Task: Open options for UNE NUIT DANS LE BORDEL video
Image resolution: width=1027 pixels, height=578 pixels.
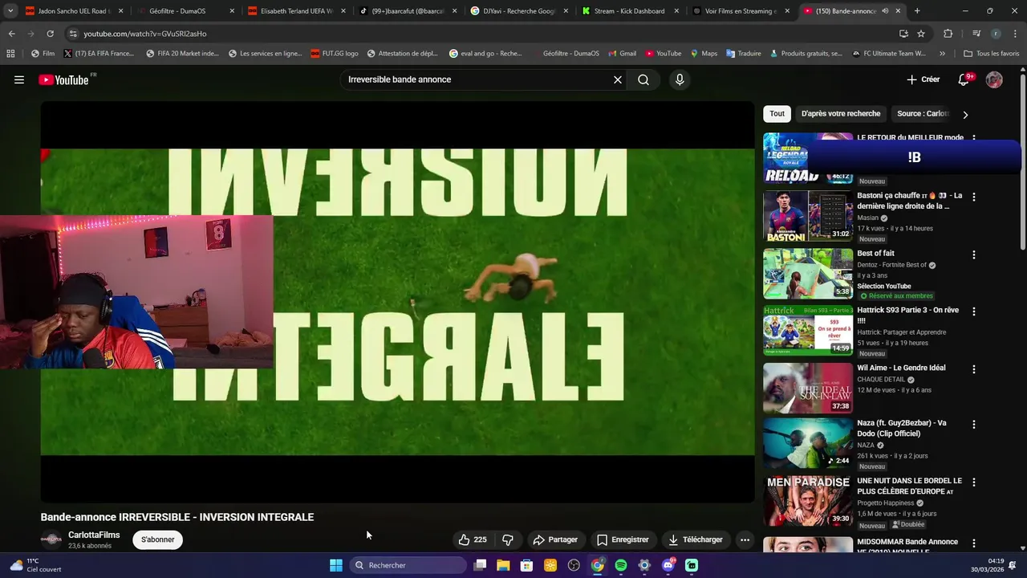Action: 974,482
